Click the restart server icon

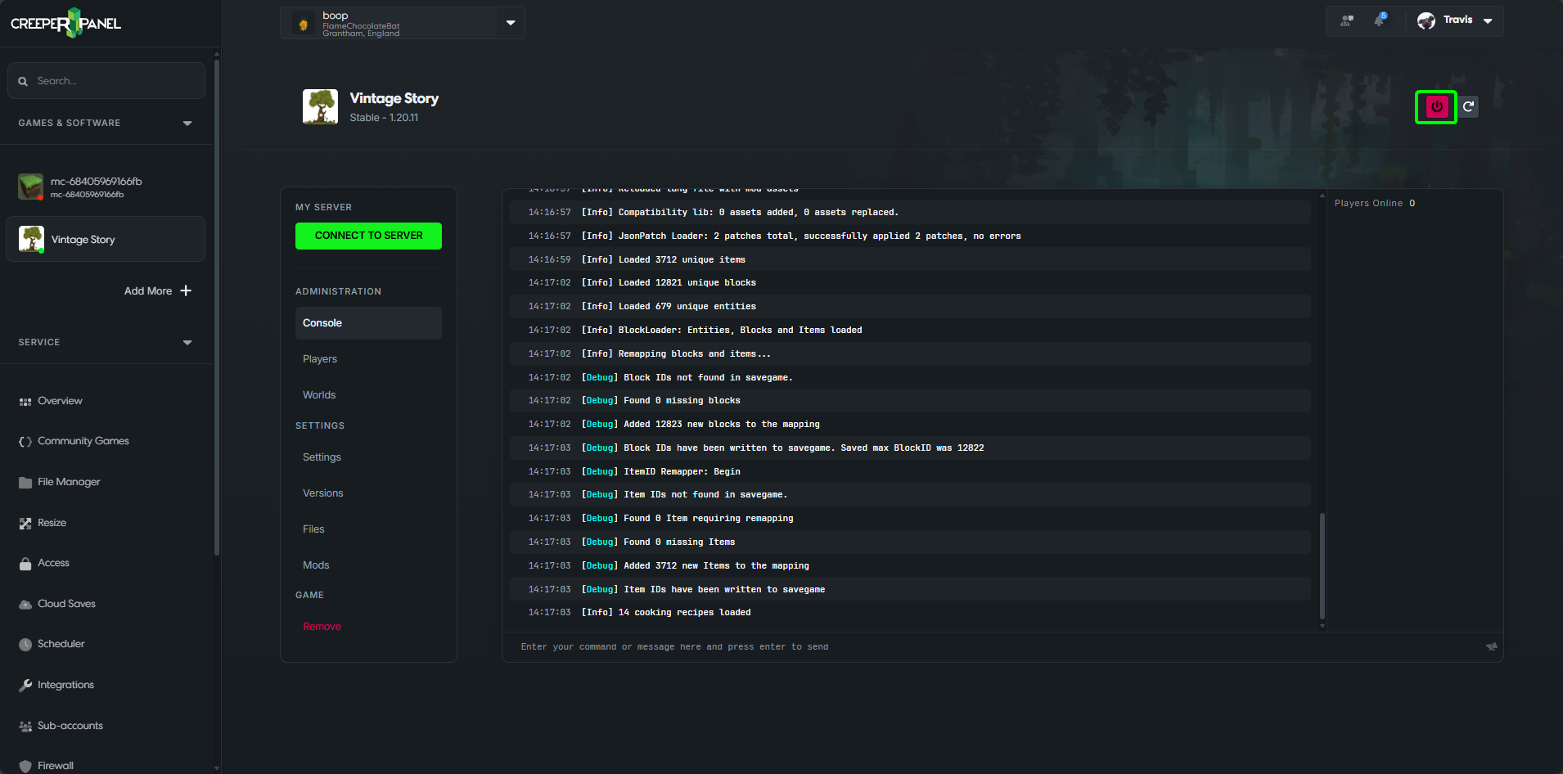[x=1469, y=106]
